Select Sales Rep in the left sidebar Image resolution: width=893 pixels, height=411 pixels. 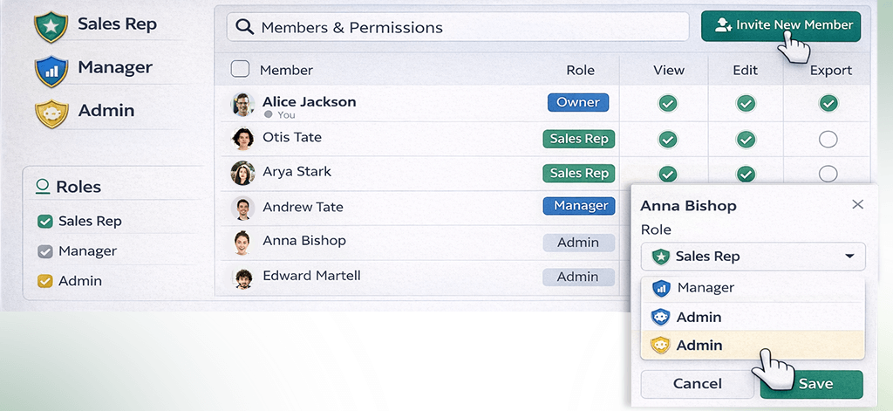pos(118,24)
